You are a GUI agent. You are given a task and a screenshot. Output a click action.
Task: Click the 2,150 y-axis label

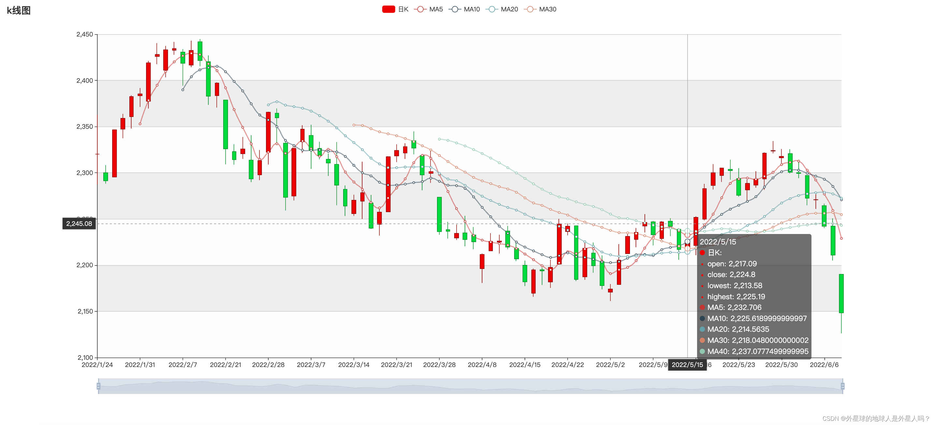(84, 312)
